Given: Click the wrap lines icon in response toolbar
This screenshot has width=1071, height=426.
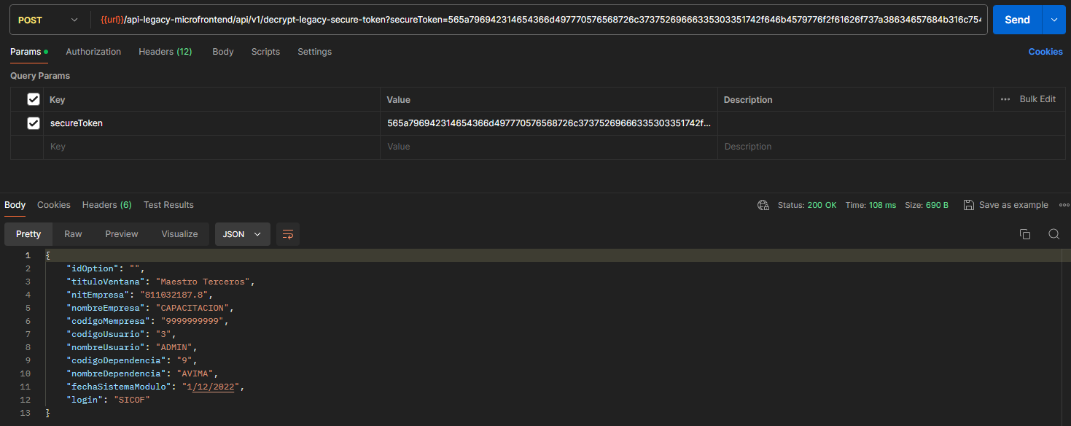Looking at the screenshot, I should pos(288,234).
